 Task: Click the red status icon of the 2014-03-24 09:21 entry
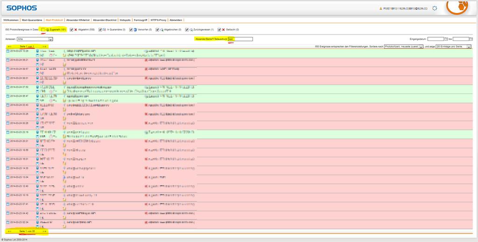(x=146, y=60)
